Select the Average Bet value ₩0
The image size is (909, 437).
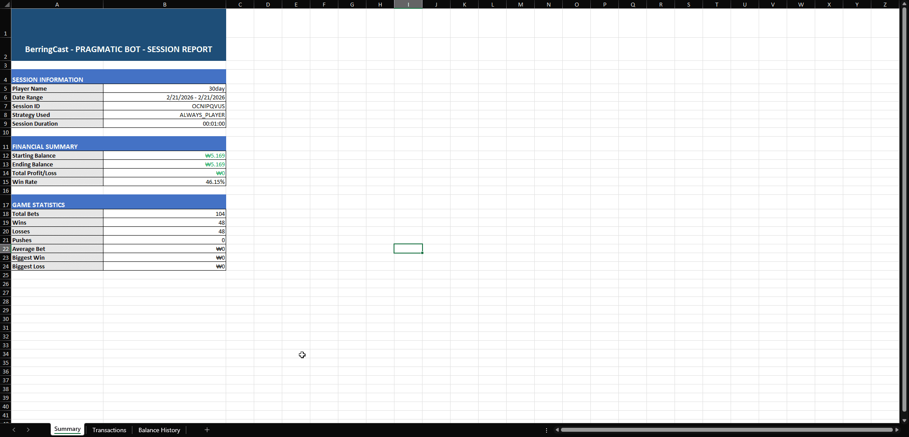[x=165, y=249]
